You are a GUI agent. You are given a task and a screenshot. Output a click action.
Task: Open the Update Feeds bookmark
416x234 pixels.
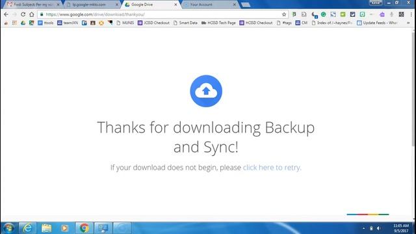[x=377, y=23]
